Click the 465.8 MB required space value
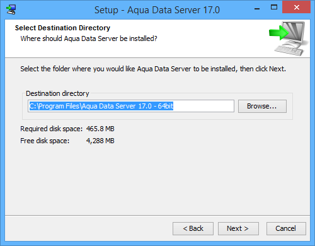This screenshot has width=315, height=246. 100,129
